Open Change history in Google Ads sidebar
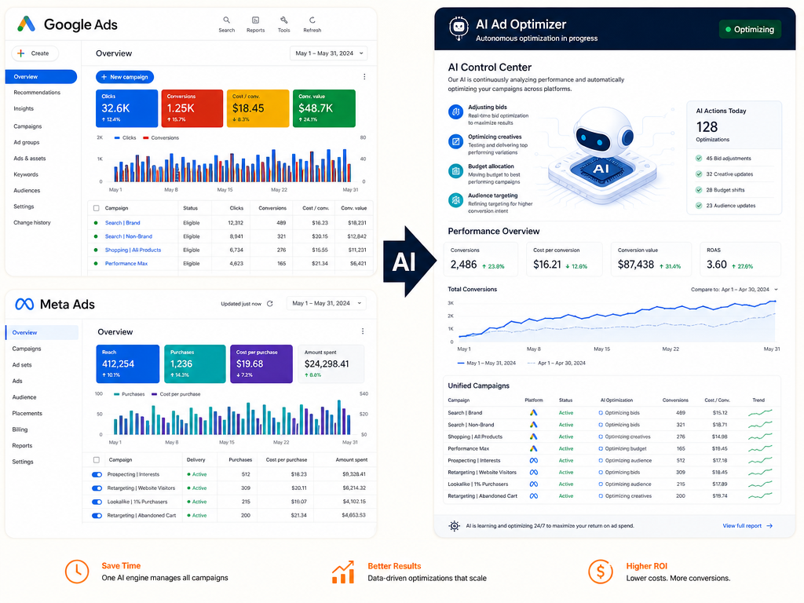This screenshot has height=603, width=804. 31,222
